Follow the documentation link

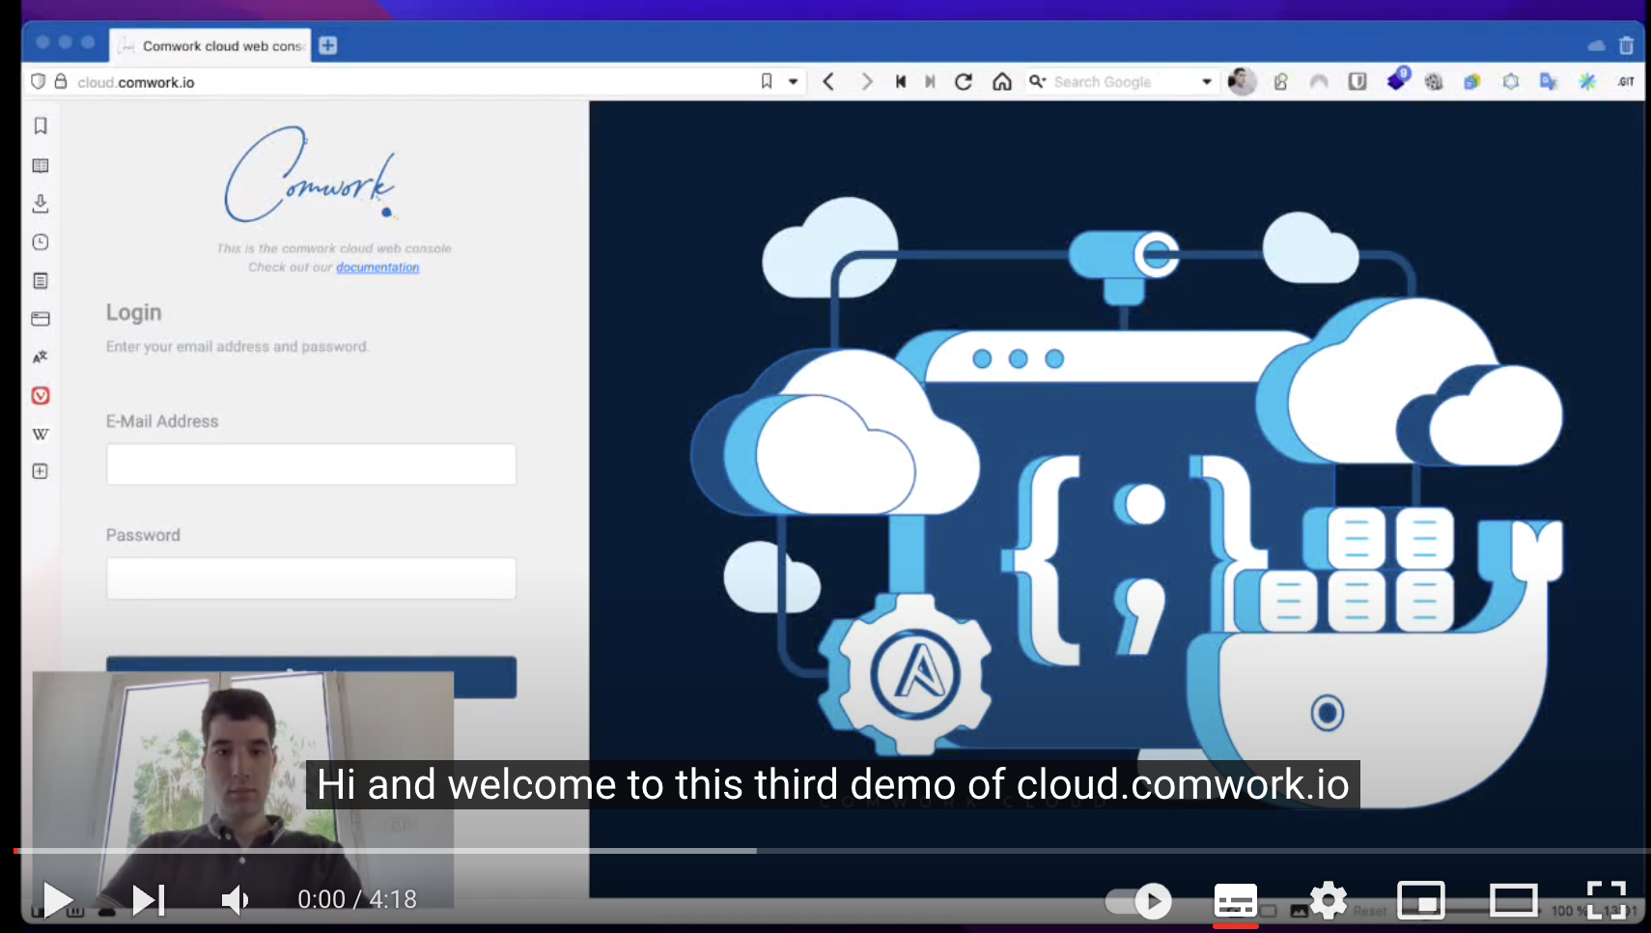378,268
